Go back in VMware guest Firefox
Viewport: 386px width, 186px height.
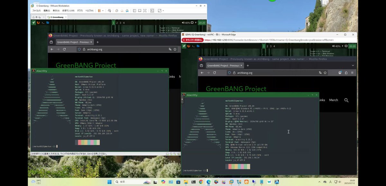[52, 49]
